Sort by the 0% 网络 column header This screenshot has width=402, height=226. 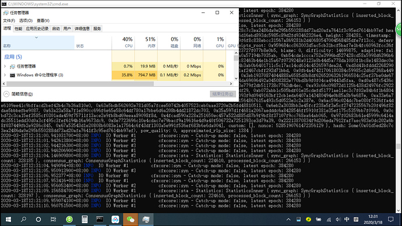click(x=192, y=43)
